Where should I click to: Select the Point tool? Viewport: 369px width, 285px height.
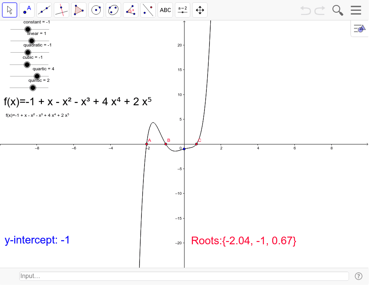click(27, 10)
